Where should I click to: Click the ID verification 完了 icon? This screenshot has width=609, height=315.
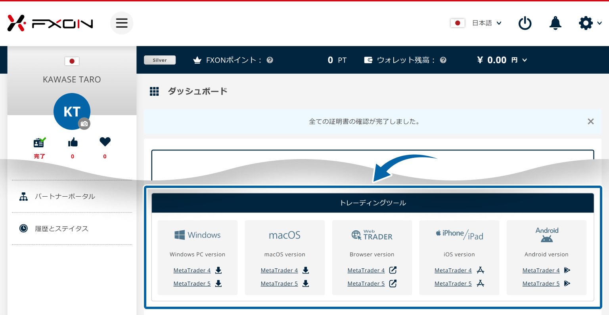(x=39, y=142)
